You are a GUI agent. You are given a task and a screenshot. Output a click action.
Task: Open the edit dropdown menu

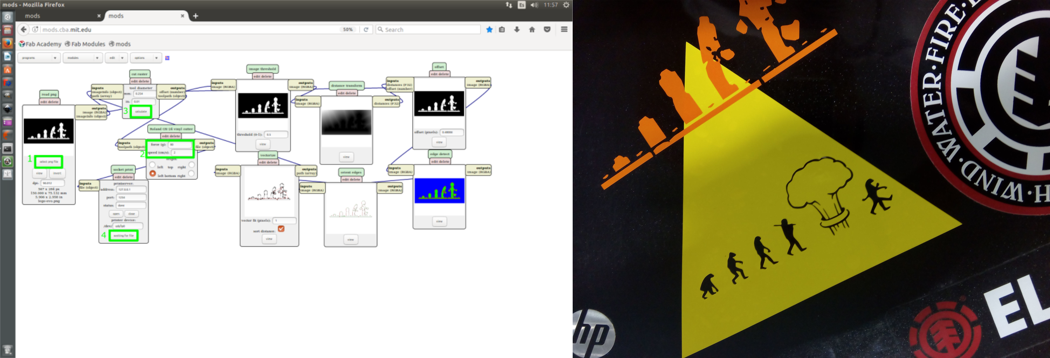click(116, 58)
